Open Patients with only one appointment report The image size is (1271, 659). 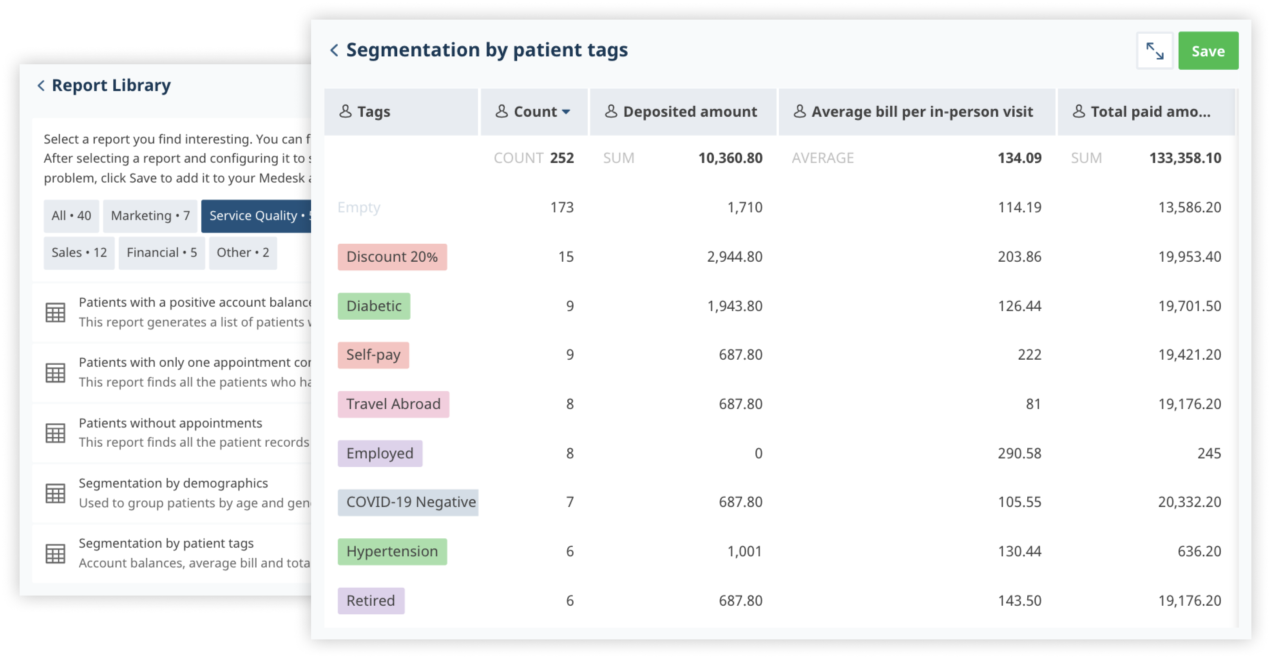(x=172, y=373)
